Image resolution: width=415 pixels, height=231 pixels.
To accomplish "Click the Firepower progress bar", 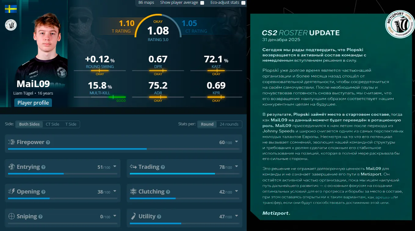I will [x=123, y=149].
